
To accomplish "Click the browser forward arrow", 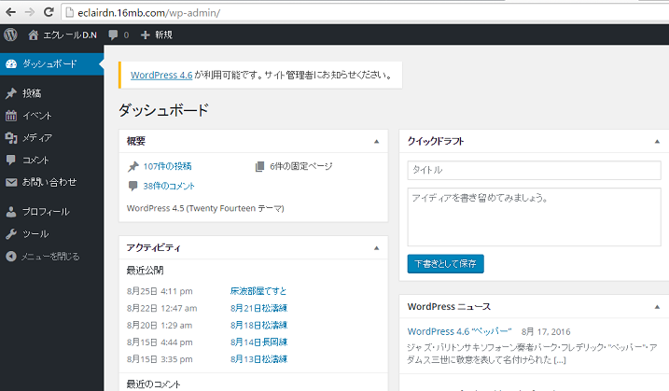I will click(30, 12).
